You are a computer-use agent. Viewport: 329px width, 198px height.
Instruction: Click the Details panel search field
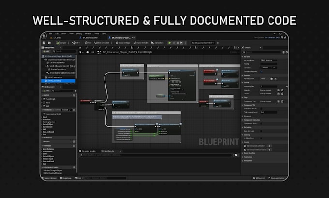pyautogui.click(x=261, y=52)
